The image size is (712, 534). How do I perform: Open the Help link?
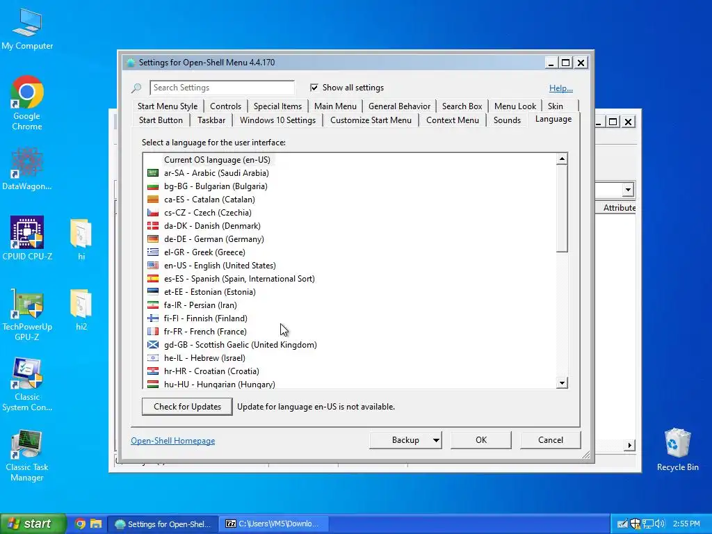(x=561, y=88)
